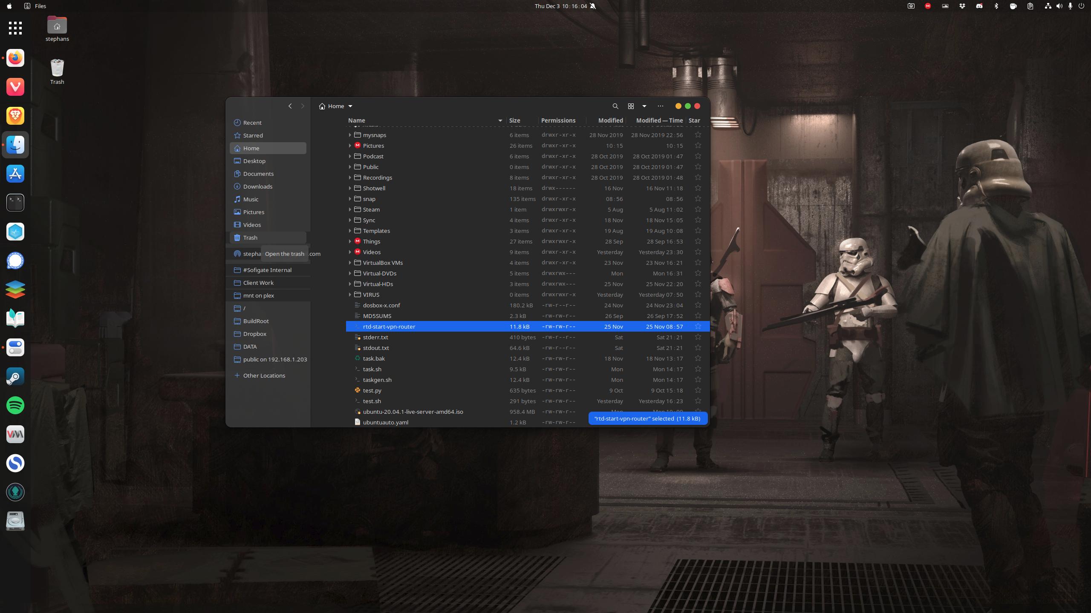The width and height of the screenshot is (1091, 613).
Task: Select Documents in the sidebar
Action: coord(268,174)
